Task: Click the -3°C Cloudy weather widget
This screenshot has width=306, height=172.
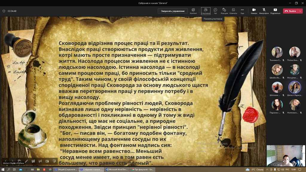Action: point(255,170)
